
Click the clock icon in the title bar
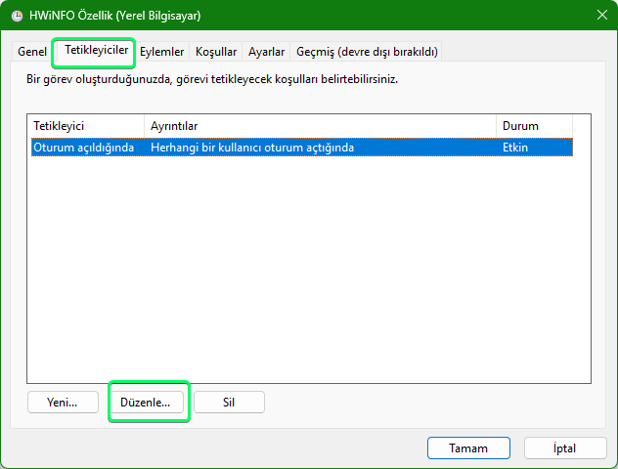[17, 17]
